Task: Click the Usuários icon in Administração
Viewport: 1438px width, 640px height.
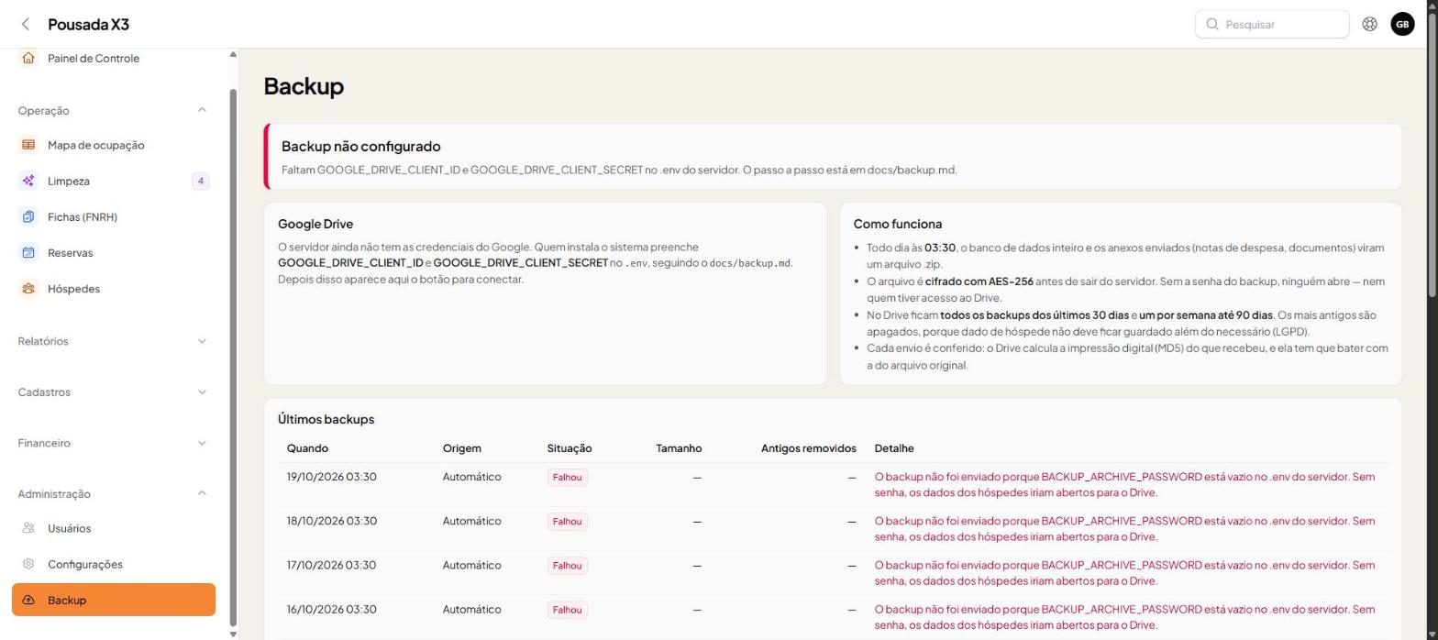Action: coord(28,528)
